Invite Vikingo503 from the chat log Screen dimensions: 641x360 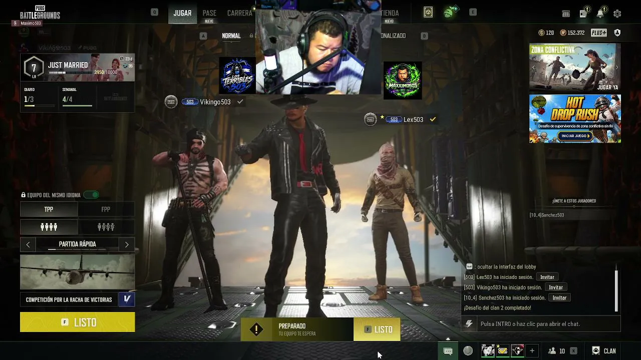click(x=556, y=287)
